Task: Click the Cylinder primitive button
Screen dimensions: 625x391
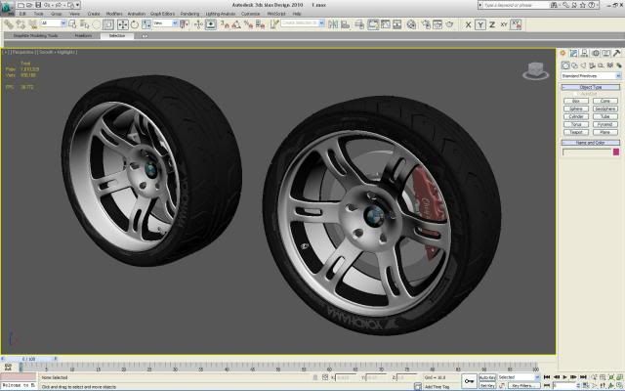Action: (x=576, y=116)
